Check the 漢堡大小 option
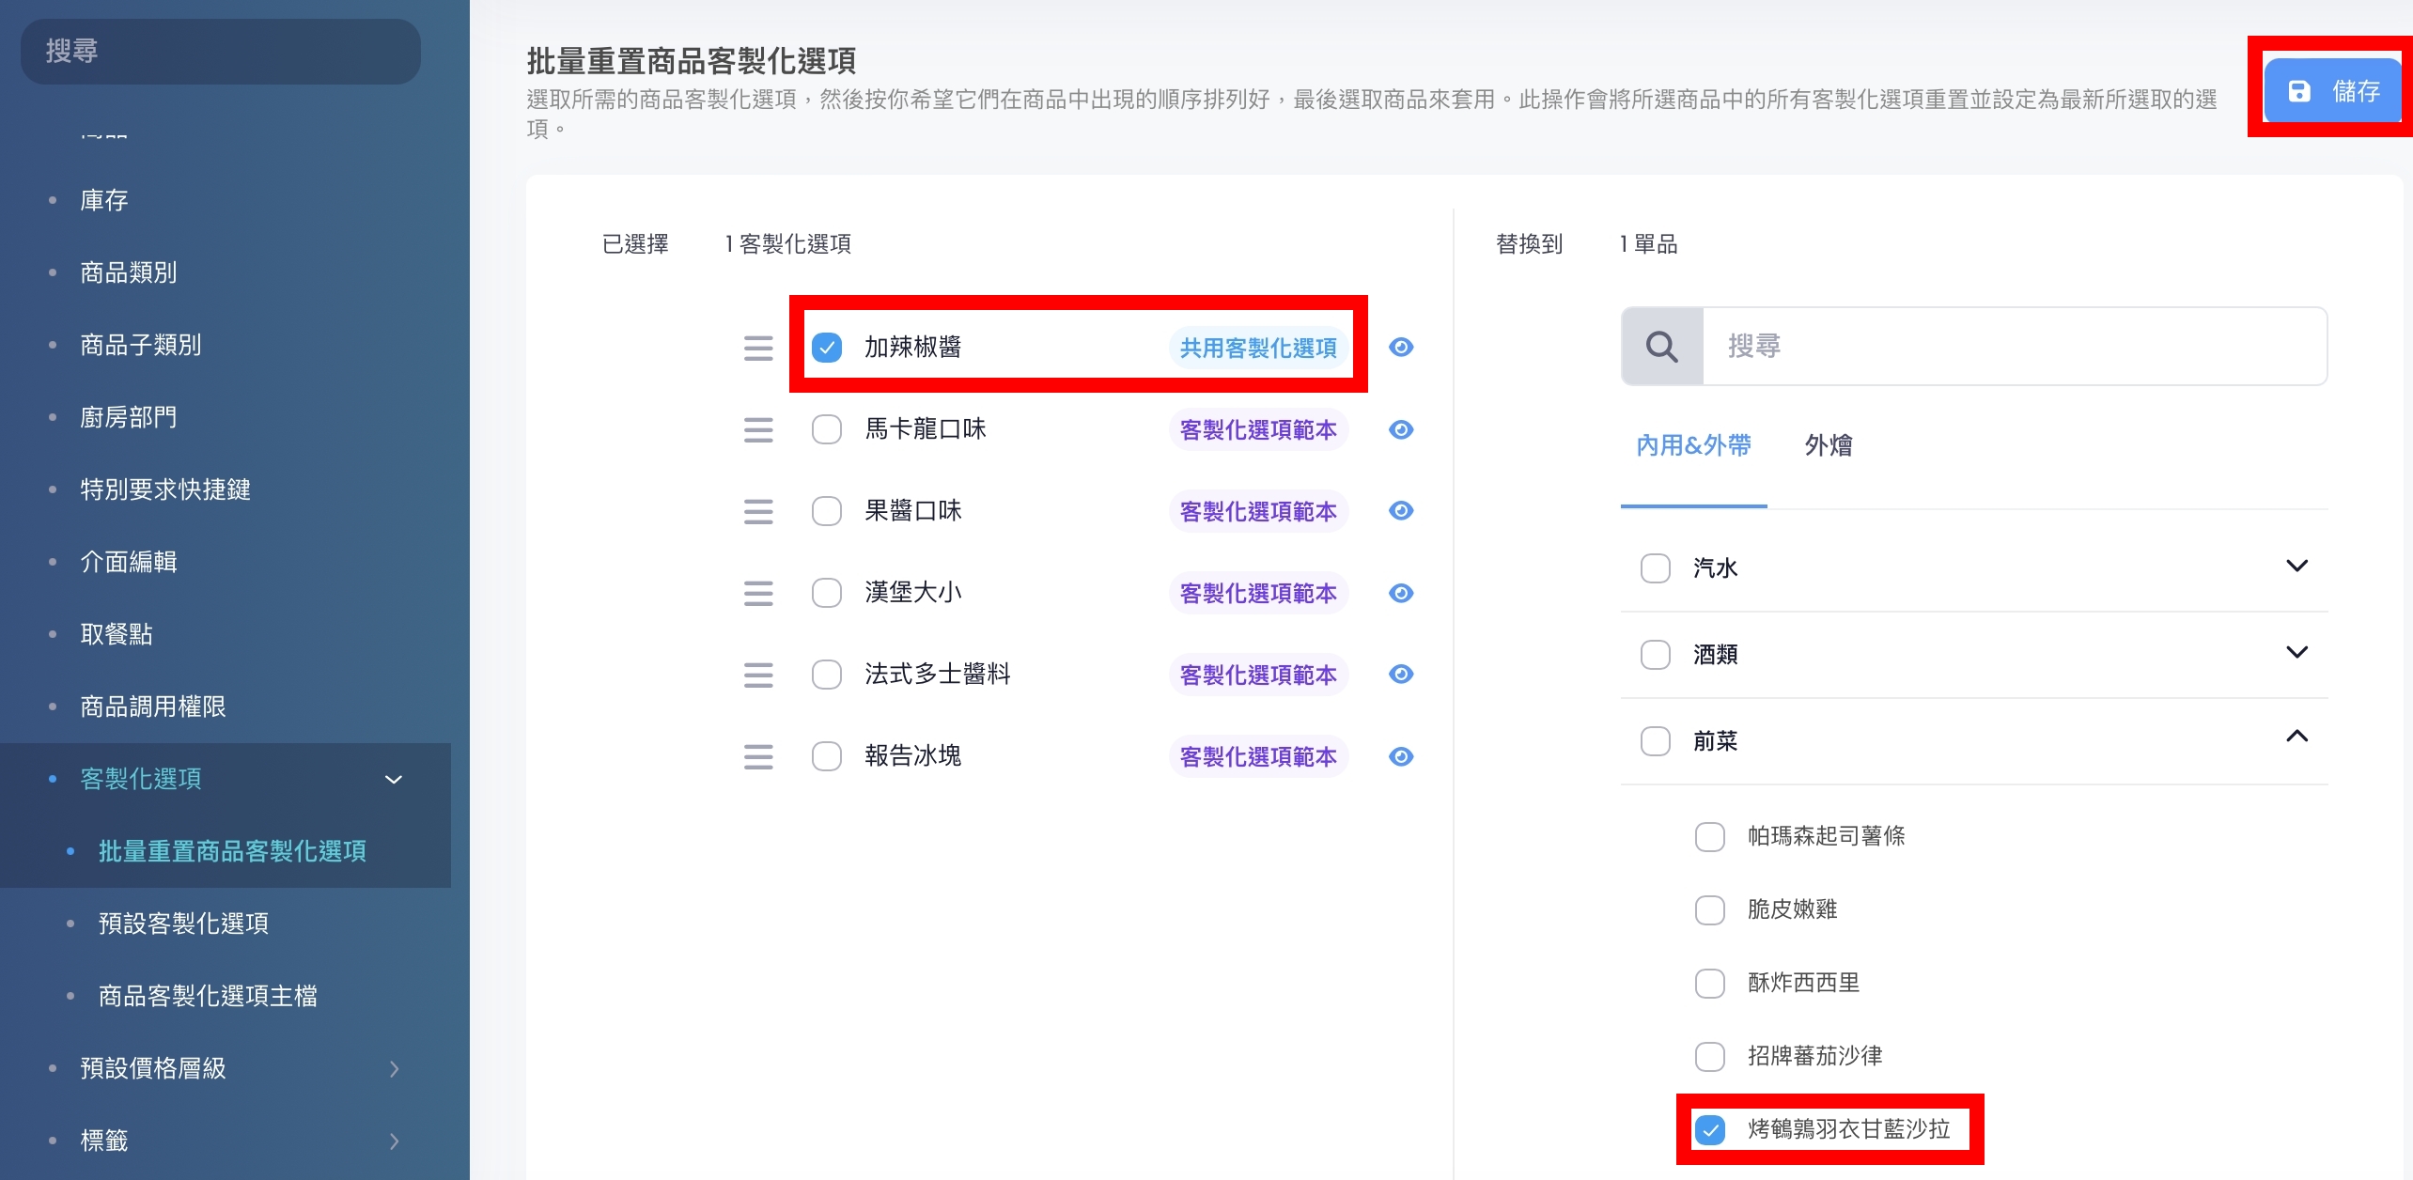 (x=827, y=593)
